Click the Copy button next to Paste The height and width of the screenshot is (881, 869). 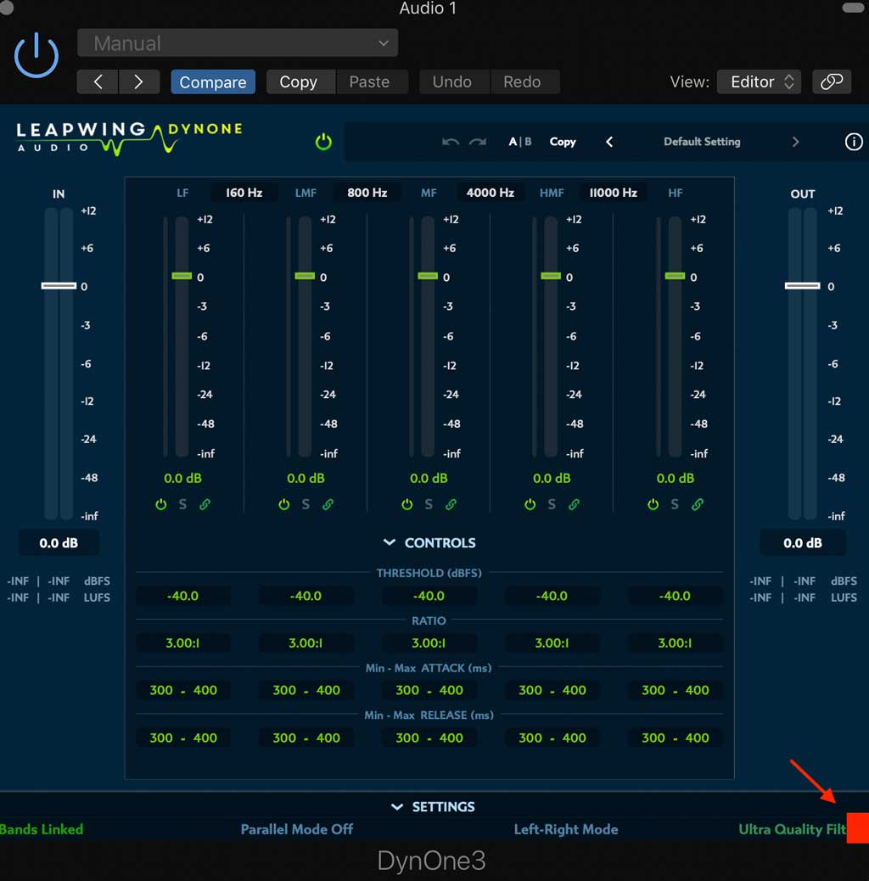[x=298, y=81]
